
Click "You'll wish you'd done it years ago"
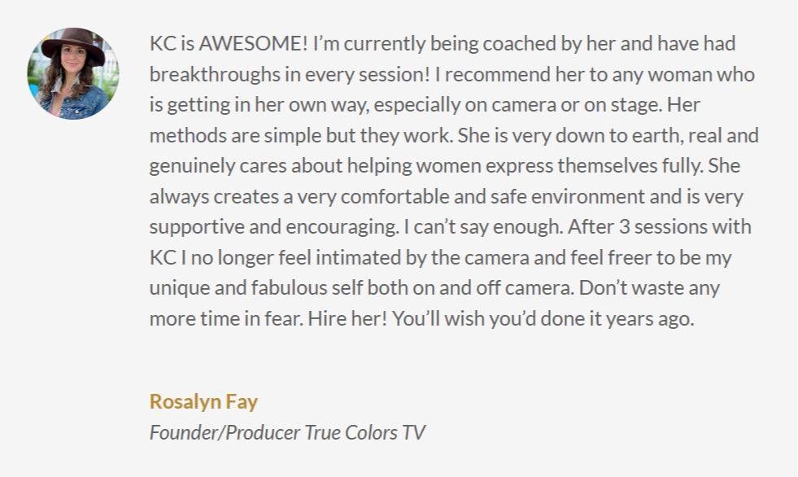[x=543, y=318]
